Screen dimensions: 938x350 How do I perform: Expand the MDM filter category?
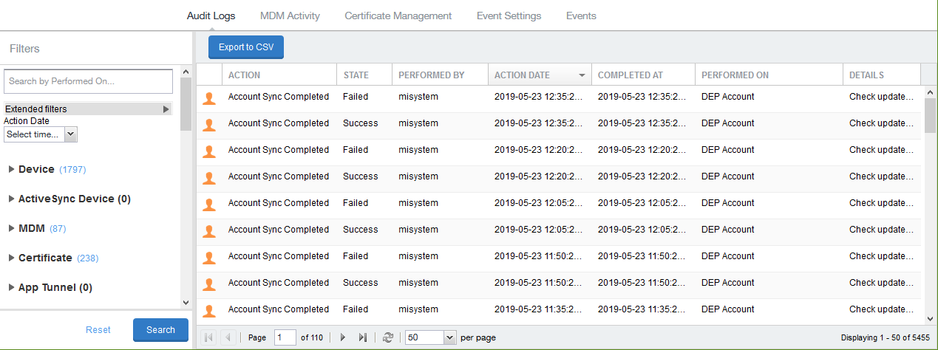pyautogui.click(x=11, y=228)
